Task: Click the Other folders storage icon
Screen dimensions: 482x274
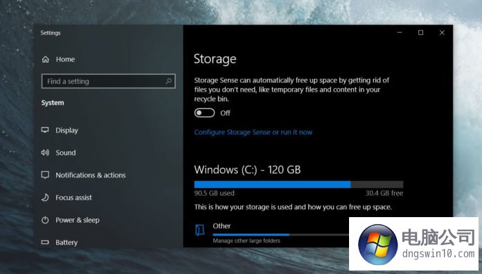Action: [200, 230]
